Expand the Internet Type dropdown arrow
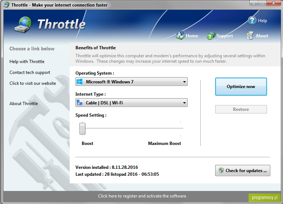This screenshot has height=204, width=283. pos(184,103)
